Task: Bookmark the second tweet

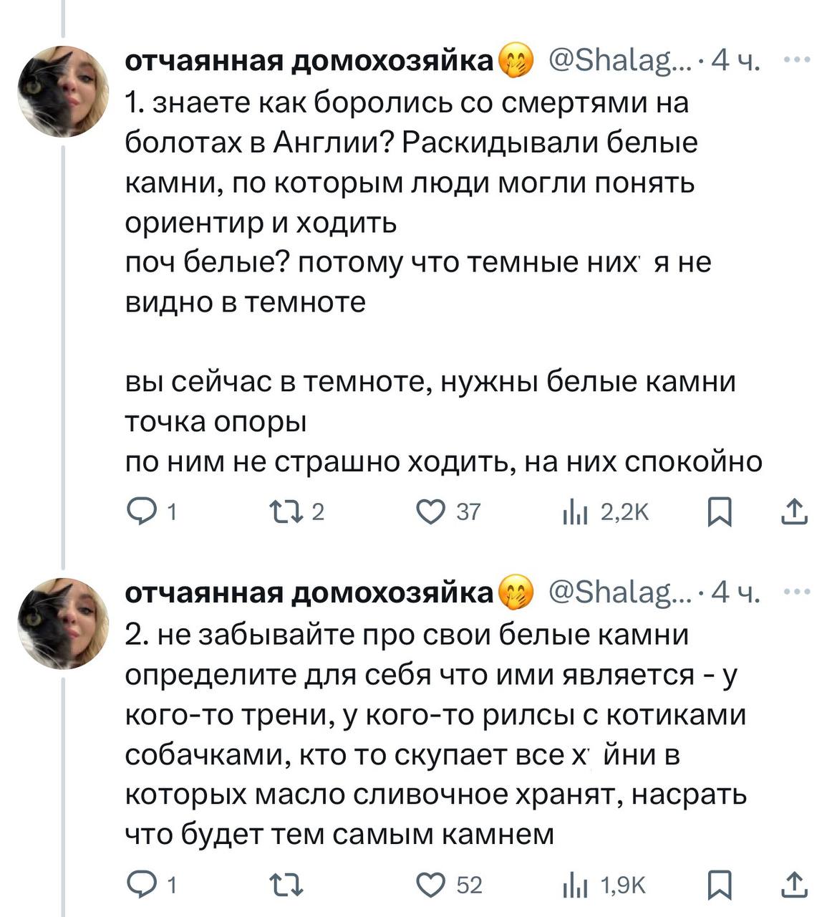Action: point(720,885)
